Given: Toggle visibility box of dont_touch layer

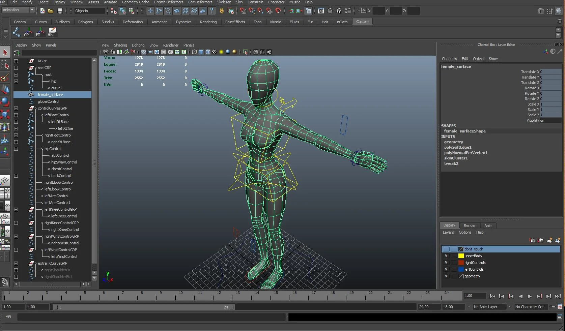Looking at the screenshot, I should click(446, 249).
